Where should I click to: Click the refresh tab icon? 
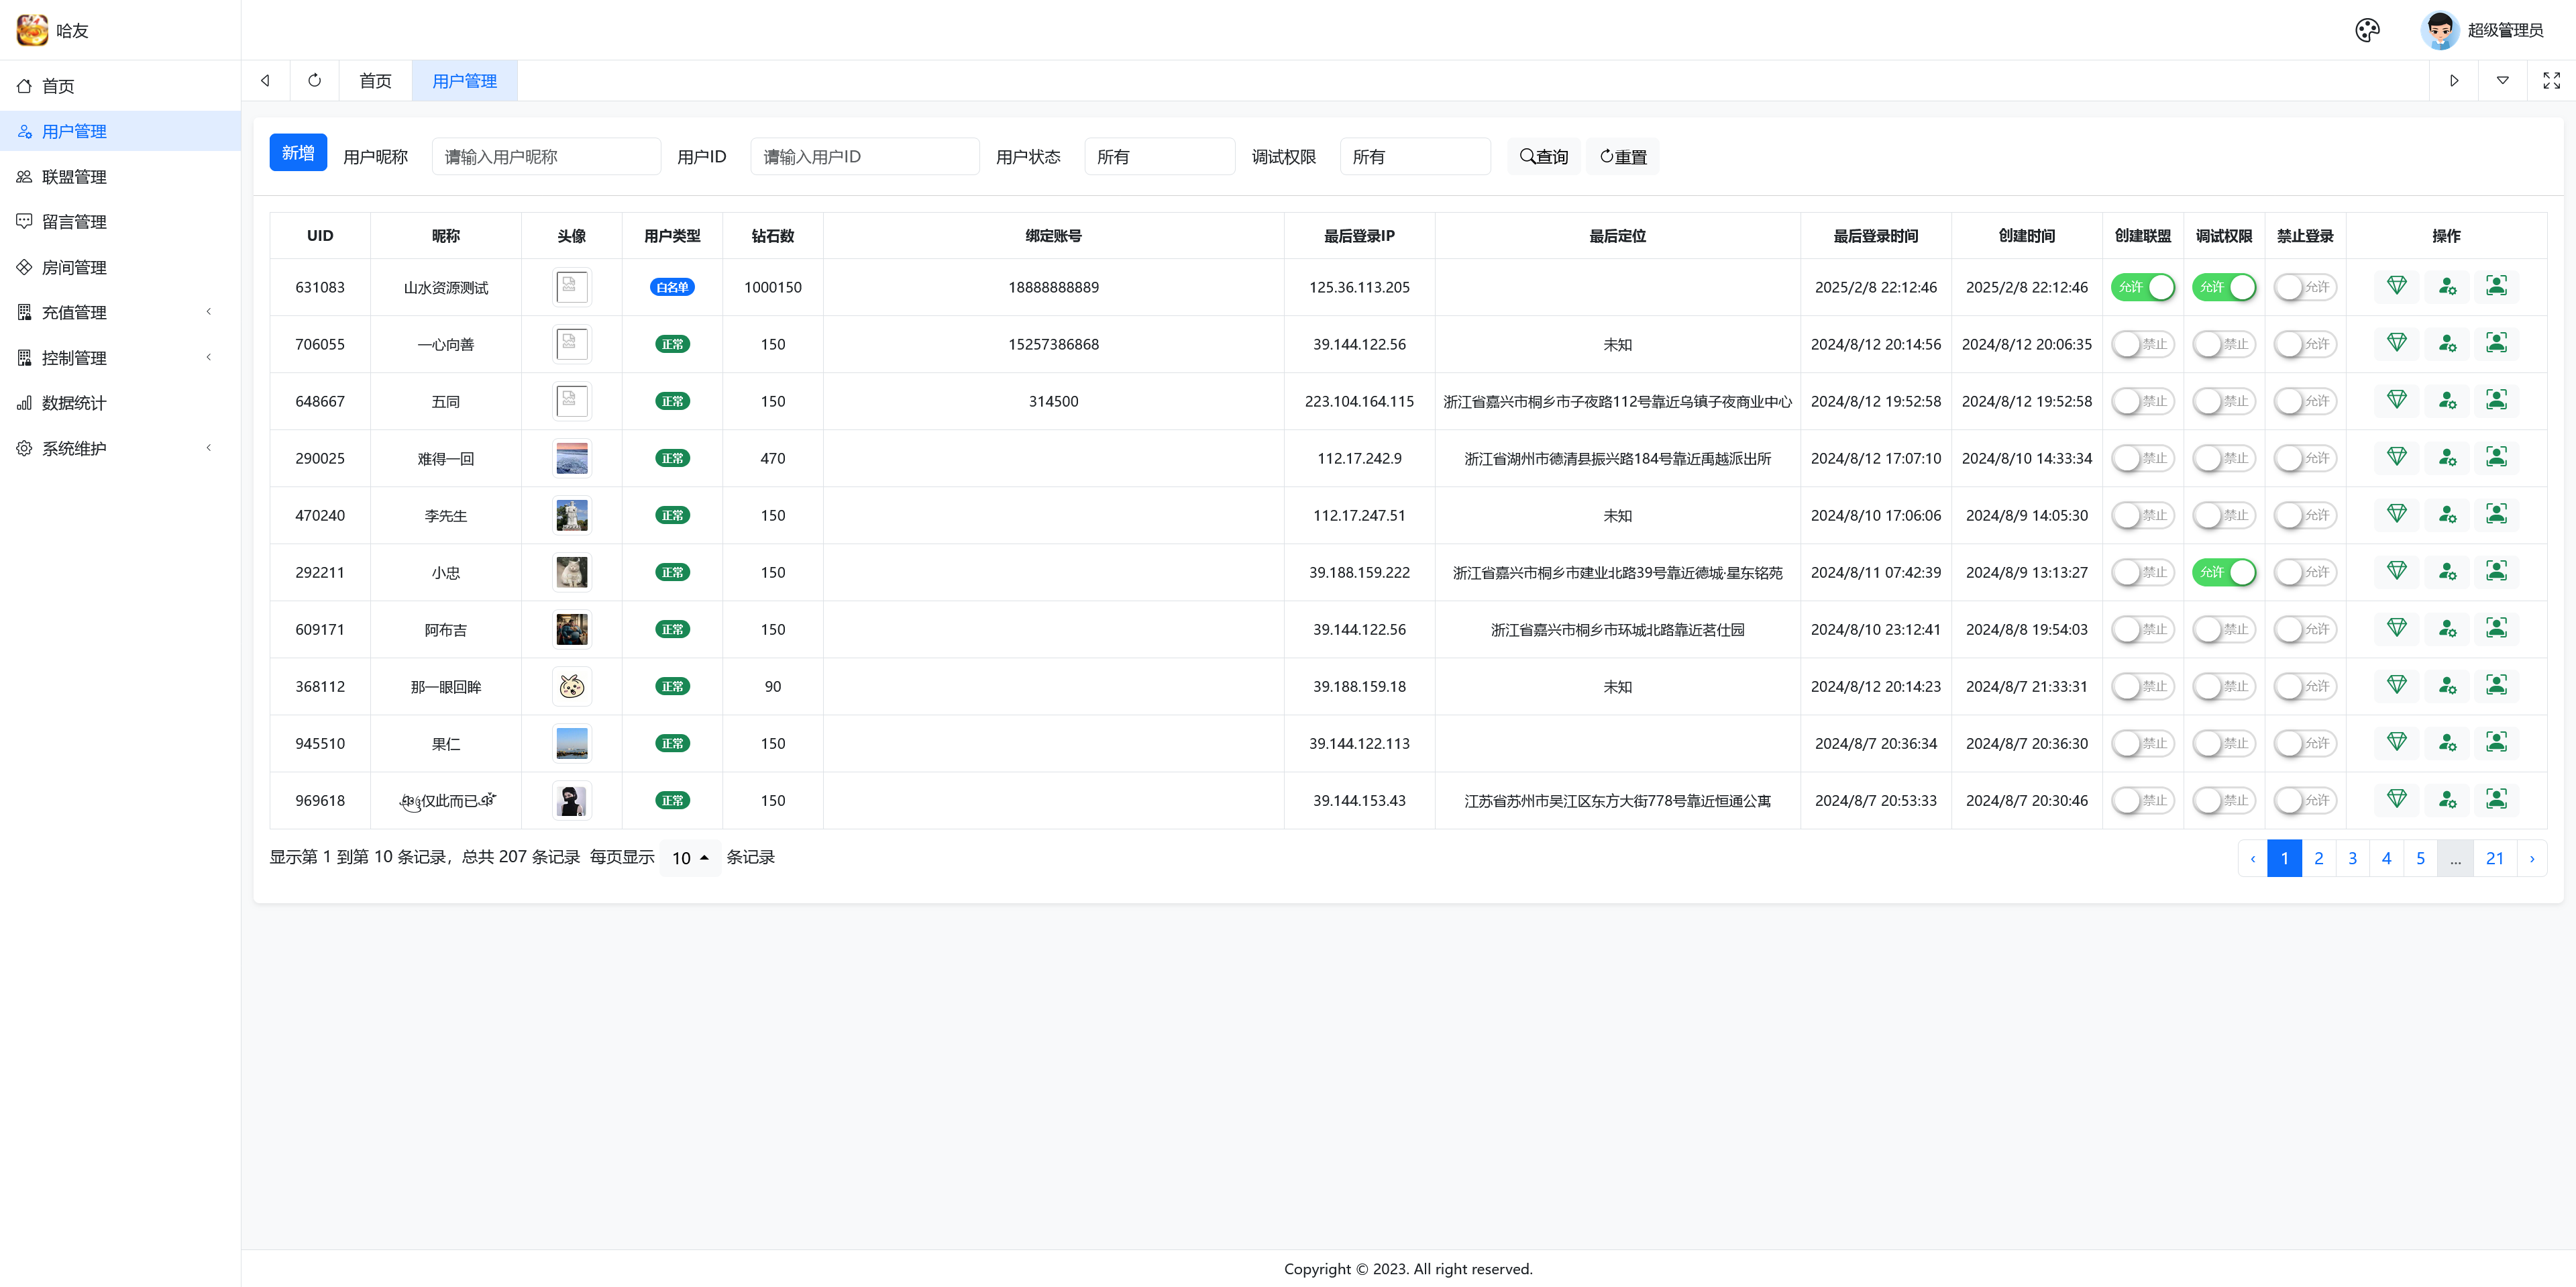click(314, 80)
